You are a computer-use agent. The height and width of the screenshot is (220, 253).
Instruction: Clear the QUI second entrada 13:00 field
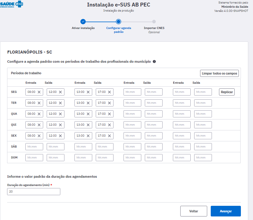(x=88, y=125)
